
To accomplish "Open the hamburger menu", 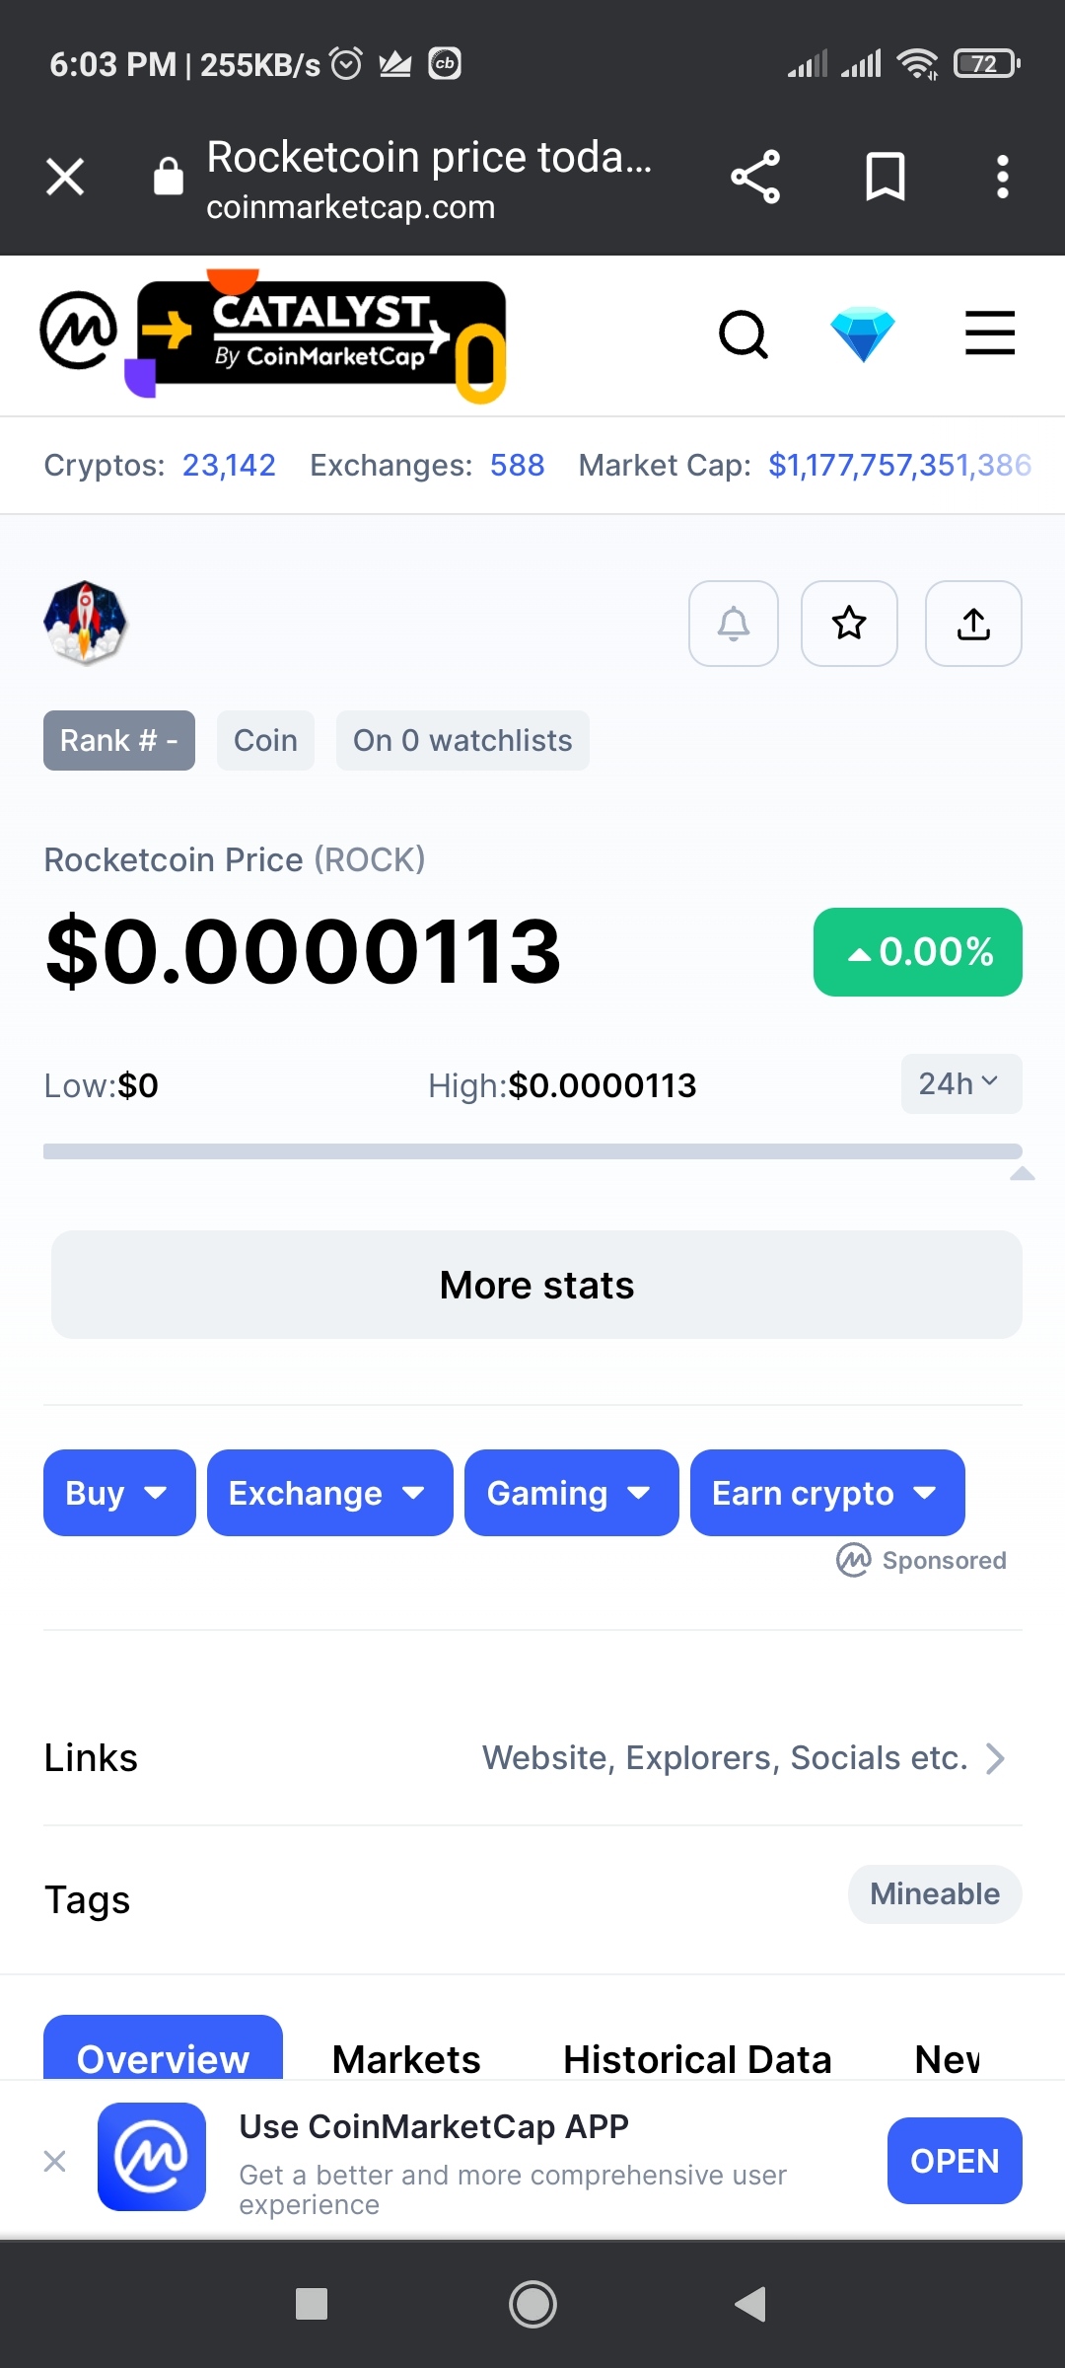I will [x=989, y=333].
